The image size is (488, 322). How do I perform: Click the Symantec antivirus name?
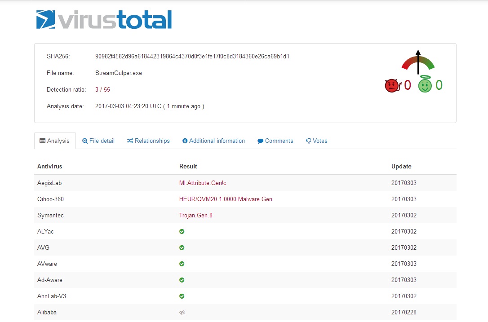(50, 215)
